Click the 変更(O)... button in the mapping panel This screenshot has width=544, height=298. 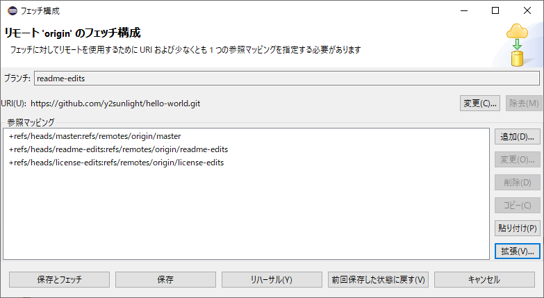(x=517, y=160)
